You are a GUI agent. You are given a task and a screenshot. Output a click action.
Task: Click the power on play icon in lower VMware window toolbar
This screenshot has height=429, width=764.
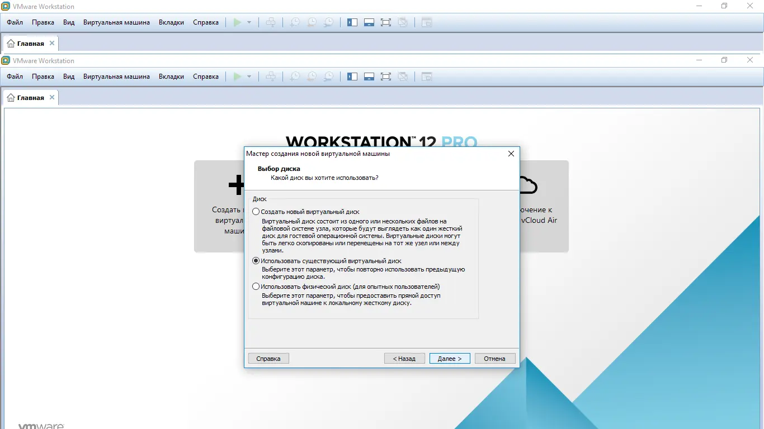[238, 77]
